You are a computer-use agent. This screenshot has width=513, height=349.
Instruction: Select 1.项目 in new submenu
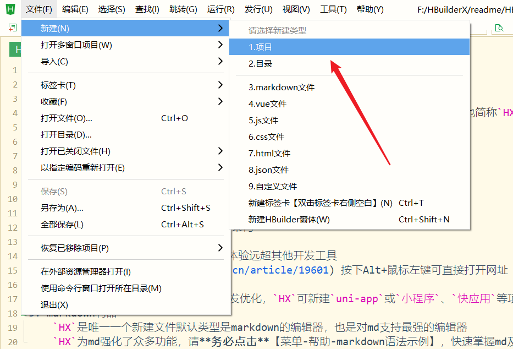click(349, 47)
